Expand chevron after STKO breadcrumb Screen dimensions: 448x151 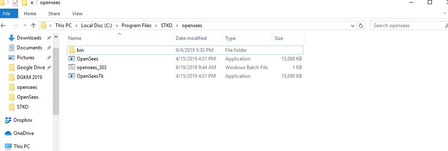coord(177,26)
